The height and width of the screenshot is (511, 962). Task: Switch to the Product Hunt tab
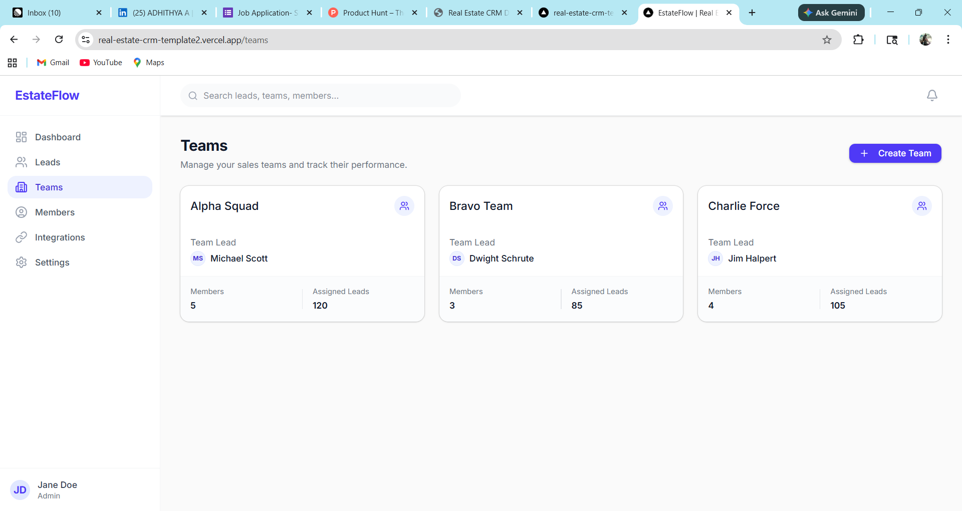click(x=373, y=13)
